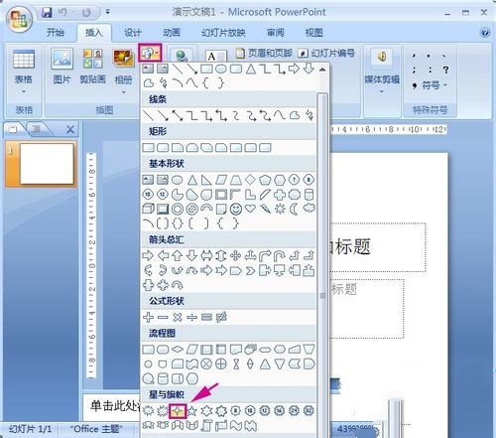
Task: Select the cube basic shape
Action: click(148, 209)
